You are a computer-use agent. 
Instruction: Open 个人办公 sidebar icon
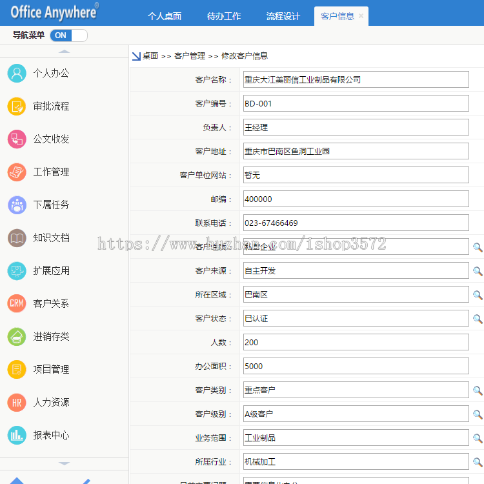(x=17, y=73)
